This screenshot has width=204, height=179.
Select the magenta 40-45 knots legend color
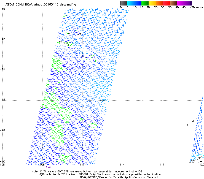[181, 3]
